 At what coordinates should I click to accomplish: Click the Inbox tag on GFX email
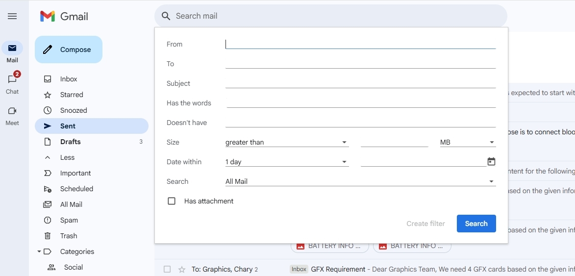click(x=299, y=270)
